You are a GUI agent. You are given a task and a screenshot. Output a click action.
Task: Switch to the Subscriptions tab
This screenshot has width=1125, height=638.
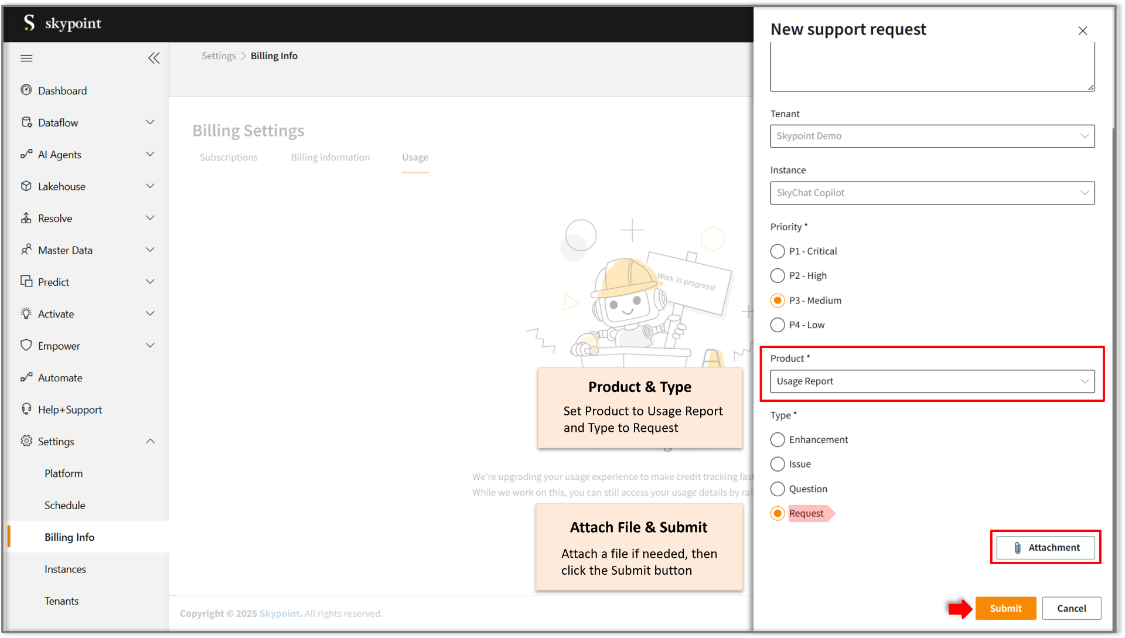(229, 157)
